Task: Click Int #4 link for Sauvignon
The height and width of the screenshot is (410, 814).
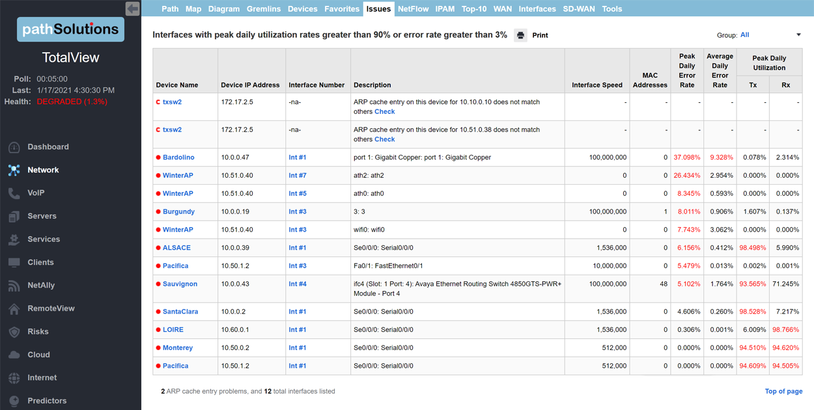Action: point(298,284)
